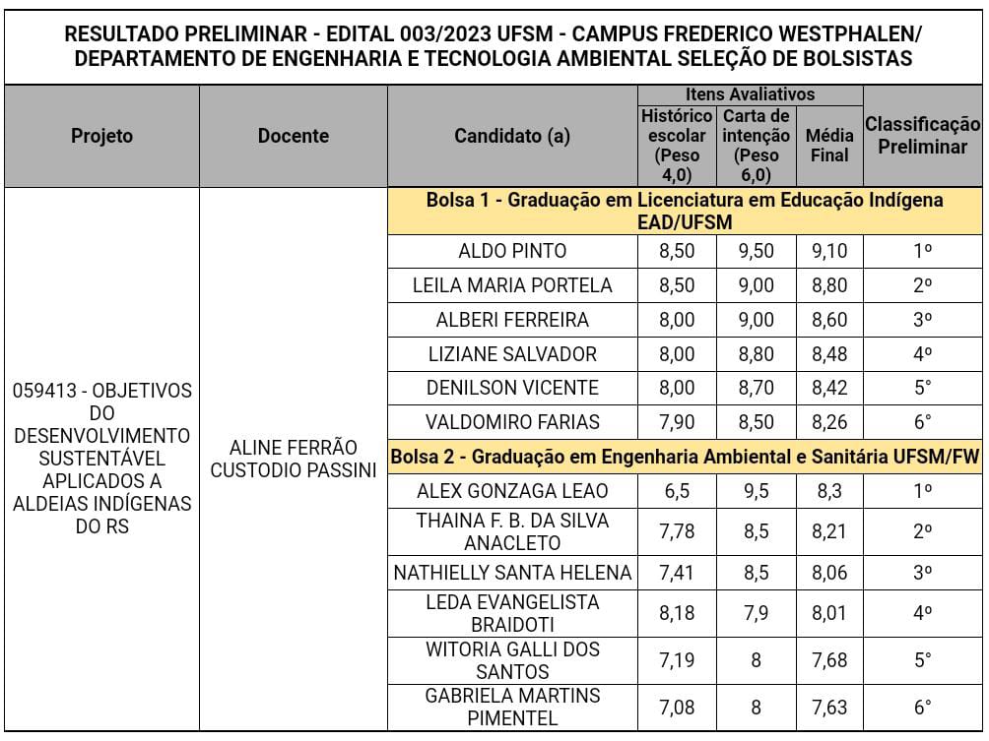Select the 'Média Final' column header
Screen dimensions: 989x741
point(829,146)
